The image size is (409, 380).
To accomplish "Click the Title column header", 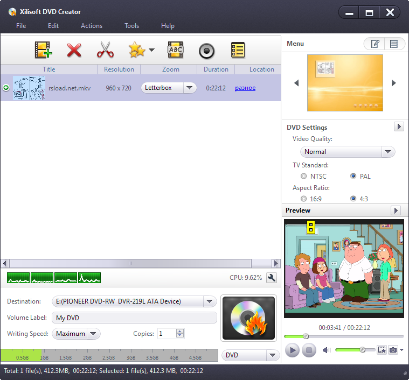I will [49, 69].
